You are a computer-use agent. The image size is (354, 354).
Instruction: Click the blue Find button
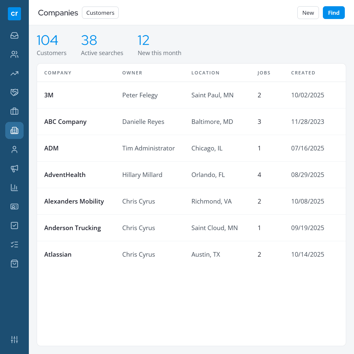point(334,13)
